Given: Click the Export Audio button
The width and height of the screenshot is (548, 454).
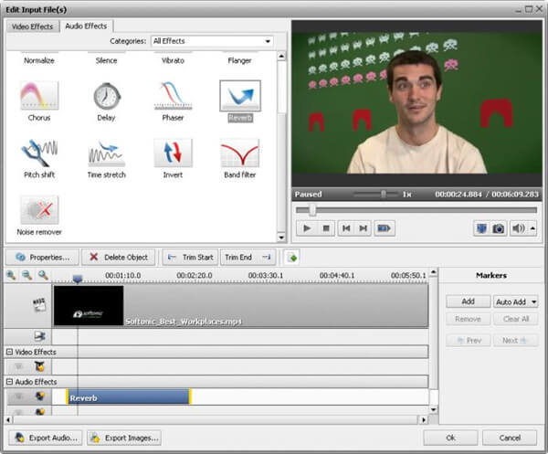Looking at the screenshot, I should (46, 438).
